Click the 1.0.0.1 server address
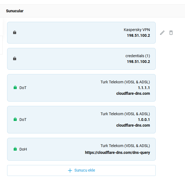 click(x=144, y=120)
